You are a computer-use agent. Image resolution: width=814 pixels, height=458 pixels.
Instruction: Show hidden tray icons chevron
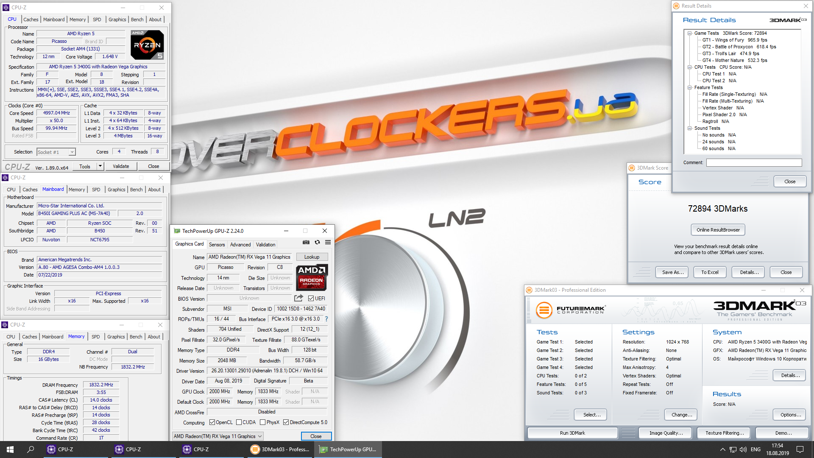(x=722, y=450)
